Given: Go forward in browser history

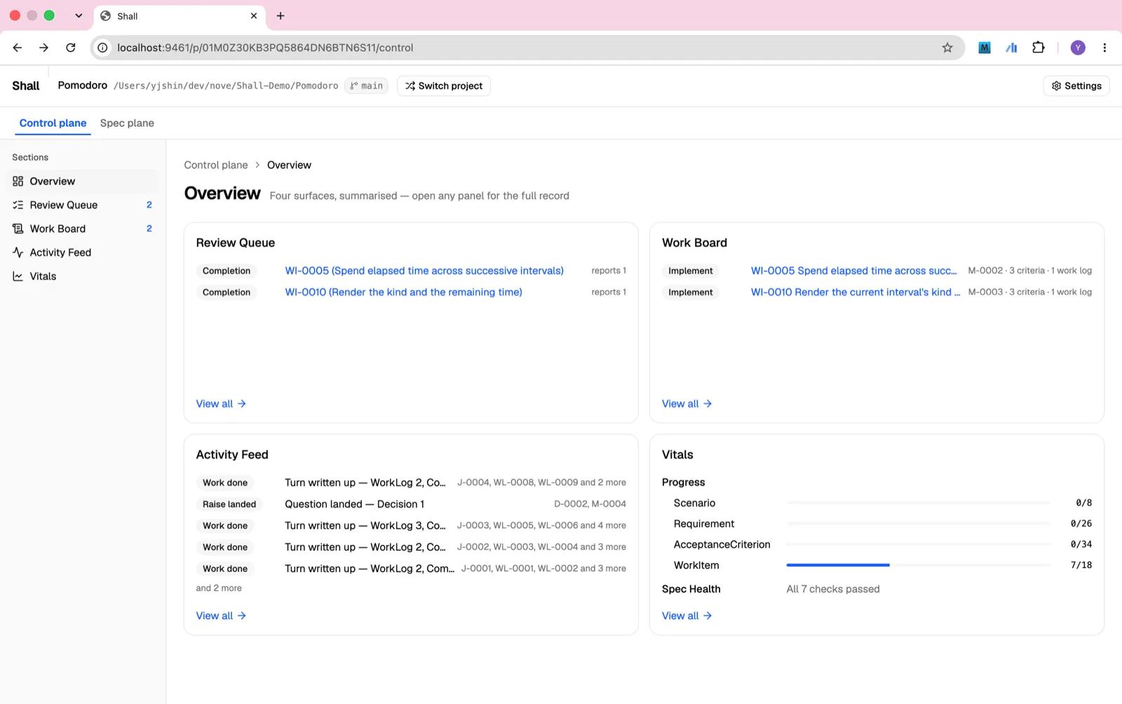Looking at the screenshot, I should pyautogui.click(x=44, y=48).
